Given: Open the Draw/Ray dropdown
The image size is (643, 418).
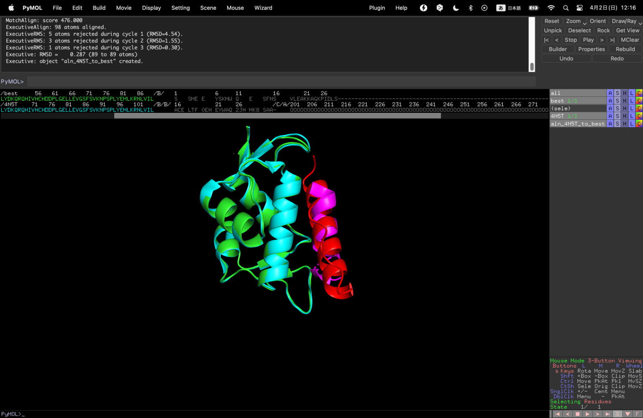Looking at the screenshot, I should coord(640,23).
